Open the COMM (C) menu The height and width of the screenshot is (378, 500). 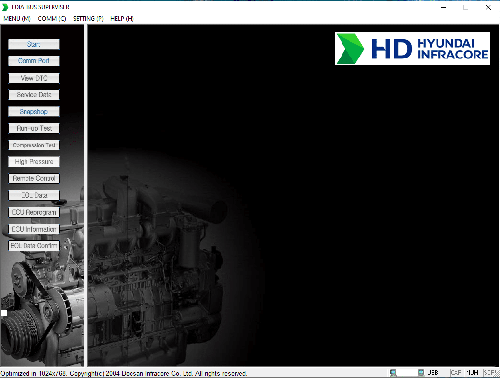point(52,19)
